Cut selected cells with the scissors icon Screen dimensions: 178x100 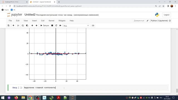tap(18, 26)
